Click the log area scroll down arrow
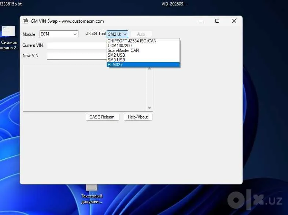The height and width of the screenshot is (215, 288). pos(149,108)
